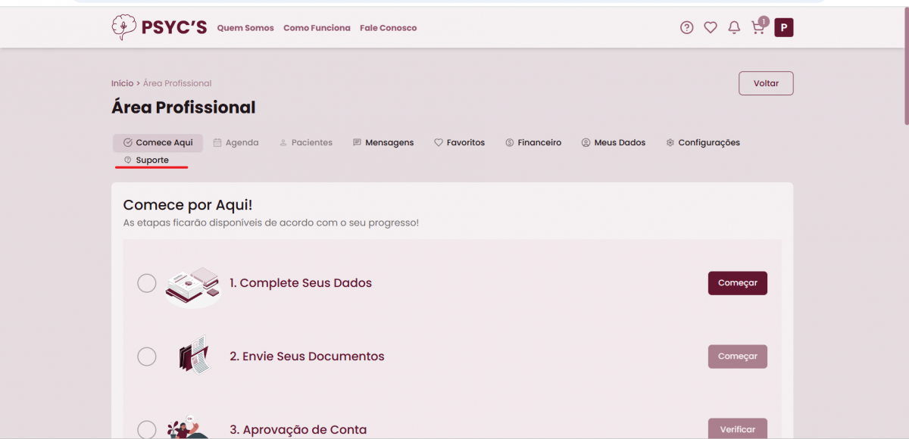Select the circle beside Complete Seus Dados
Image resolution: width=909 pixels, height=439 pixels.
point(147,283)
